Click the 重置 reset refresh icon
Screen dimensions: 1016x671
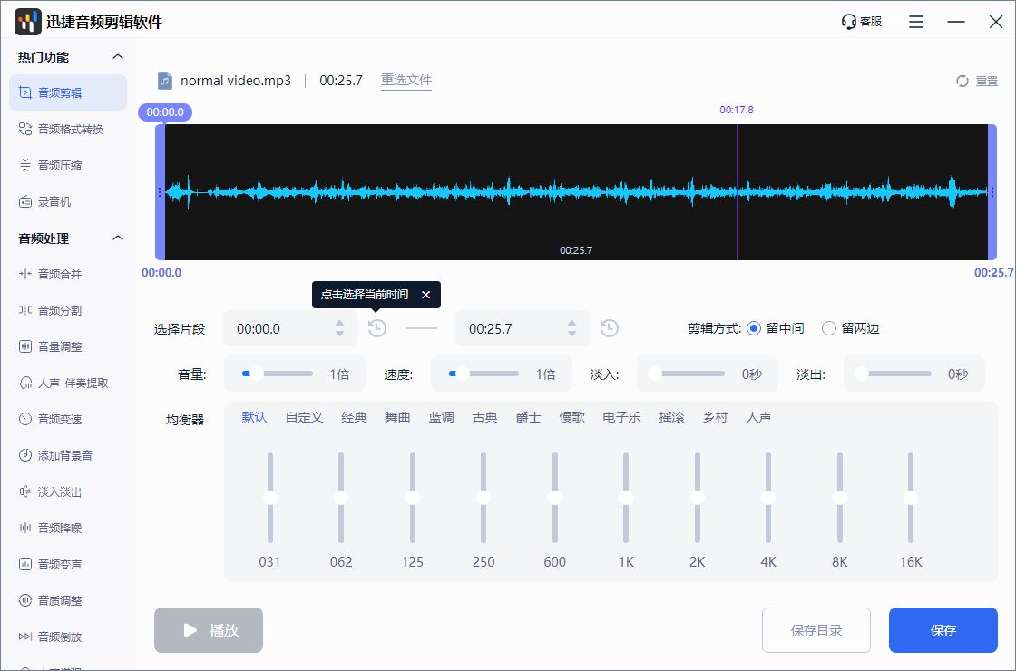point(962,81)
